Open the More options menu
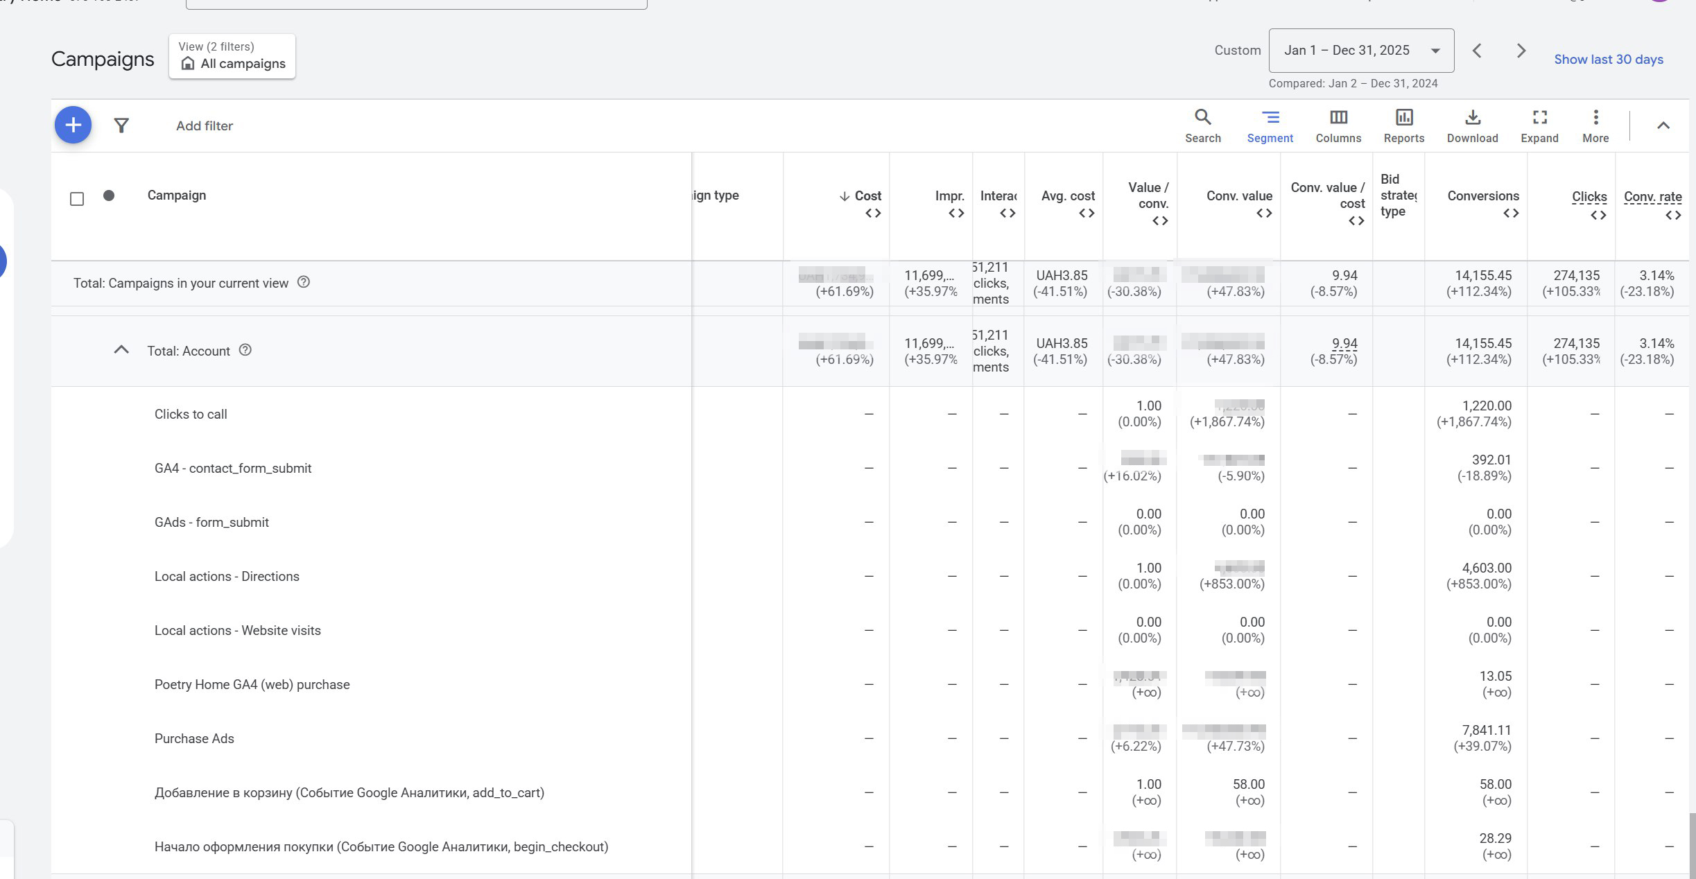 pyautogui.click(x=1595, y=125)
